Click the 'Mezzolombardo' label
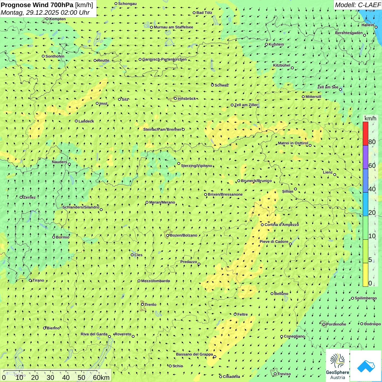This screenshot has height=382, width=382. click(x=156, y=281)
